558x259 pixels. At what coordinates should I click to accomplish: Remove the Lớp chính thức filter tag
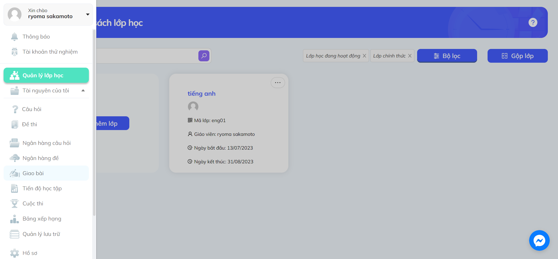coord(410,56)
